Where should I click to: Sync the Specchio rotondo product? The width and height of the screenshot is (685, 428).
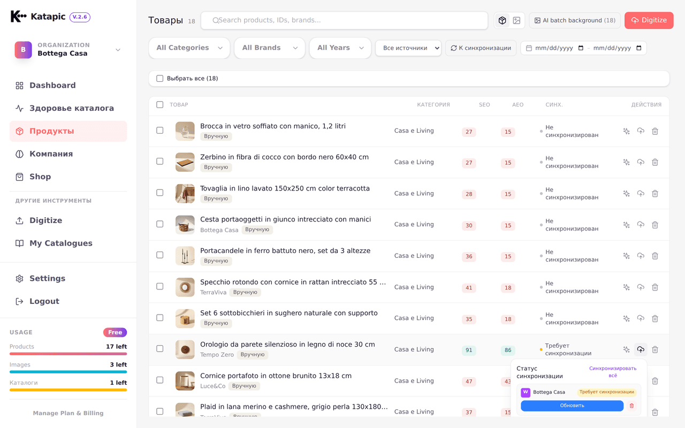641,287
